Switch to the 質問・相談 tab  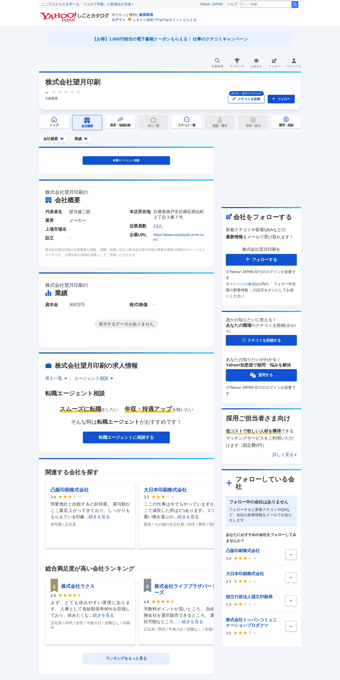coord(286,122)
